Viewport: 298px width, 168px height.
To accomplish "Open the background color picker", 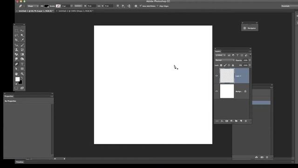I will point(21,83).
